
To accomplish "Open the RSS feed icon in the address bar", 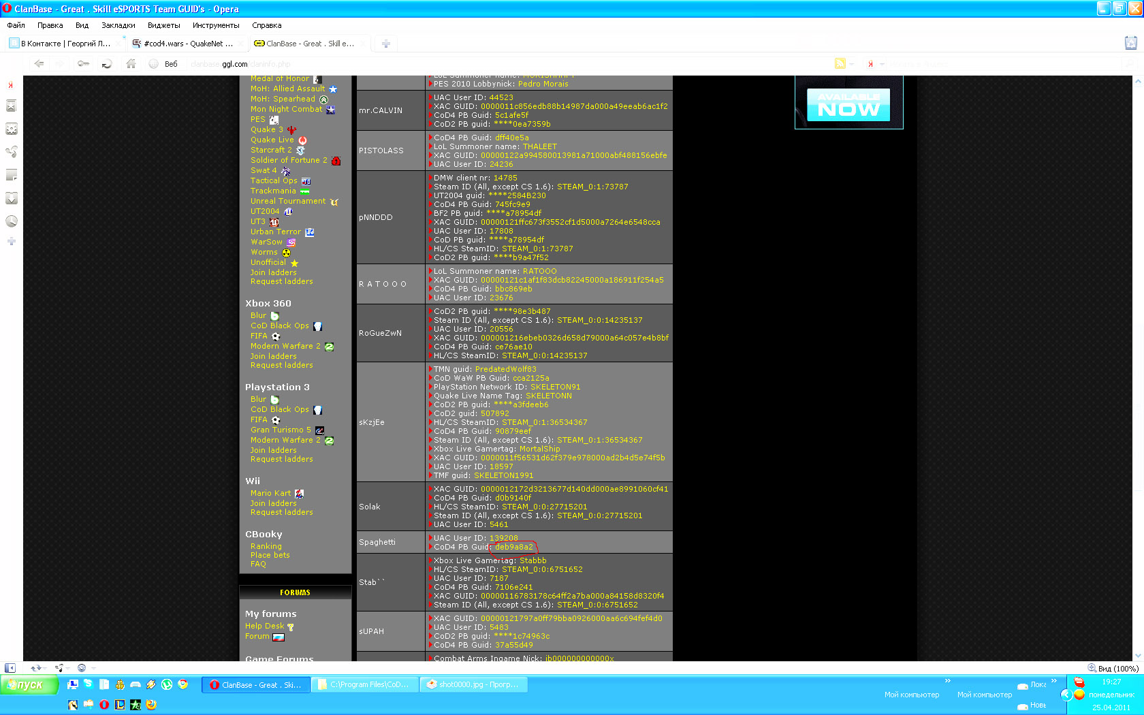I will point(840,63).
